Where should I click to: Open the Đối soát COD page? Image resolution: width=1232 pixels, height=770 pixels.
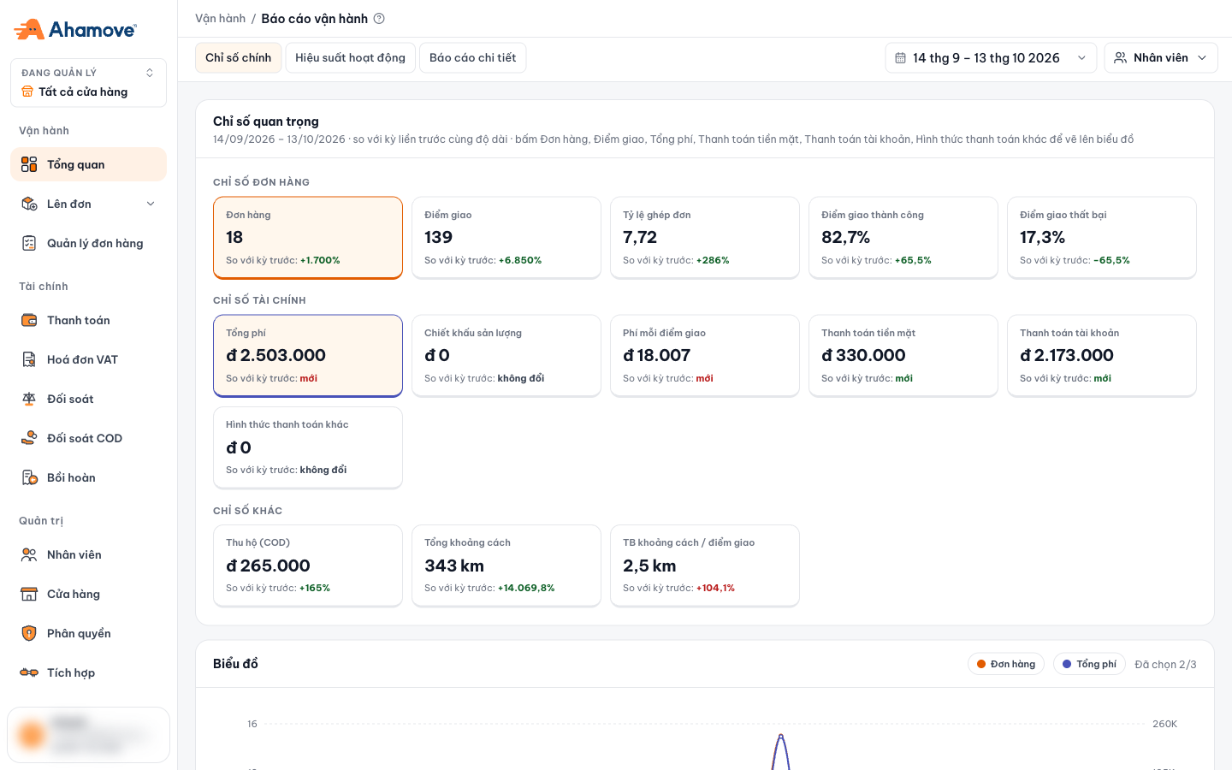88,438
